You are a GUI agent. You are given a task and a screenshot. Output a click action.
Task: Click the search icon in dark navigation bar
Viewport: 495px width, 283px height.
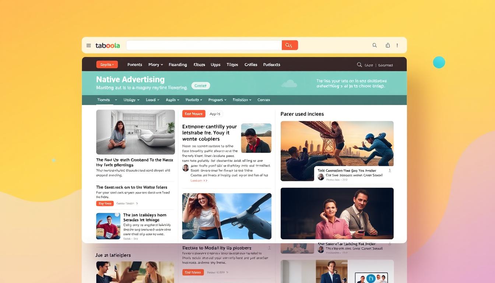pyautogui.click(x=359, y=65)
